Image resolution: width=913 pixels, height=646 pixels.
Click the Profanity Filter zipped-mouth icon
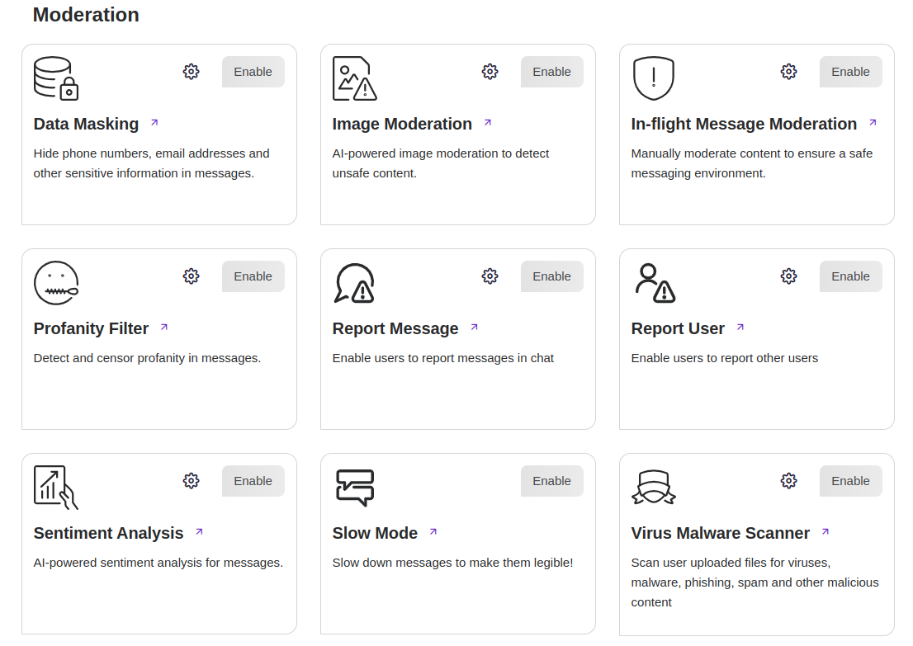click(56, 283)
